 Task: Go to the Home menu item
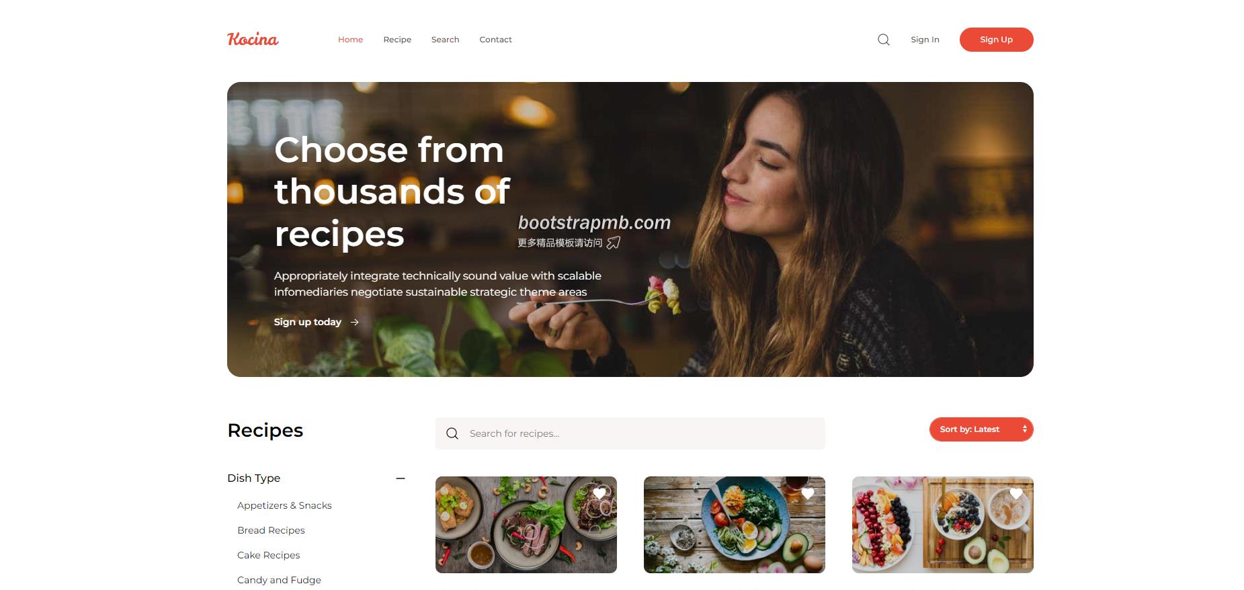click(350, 40)
